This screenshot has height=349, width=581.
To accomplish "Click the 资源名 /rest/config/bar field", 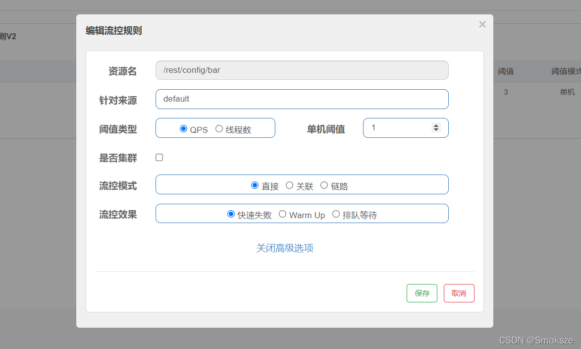I will [302, 70].
